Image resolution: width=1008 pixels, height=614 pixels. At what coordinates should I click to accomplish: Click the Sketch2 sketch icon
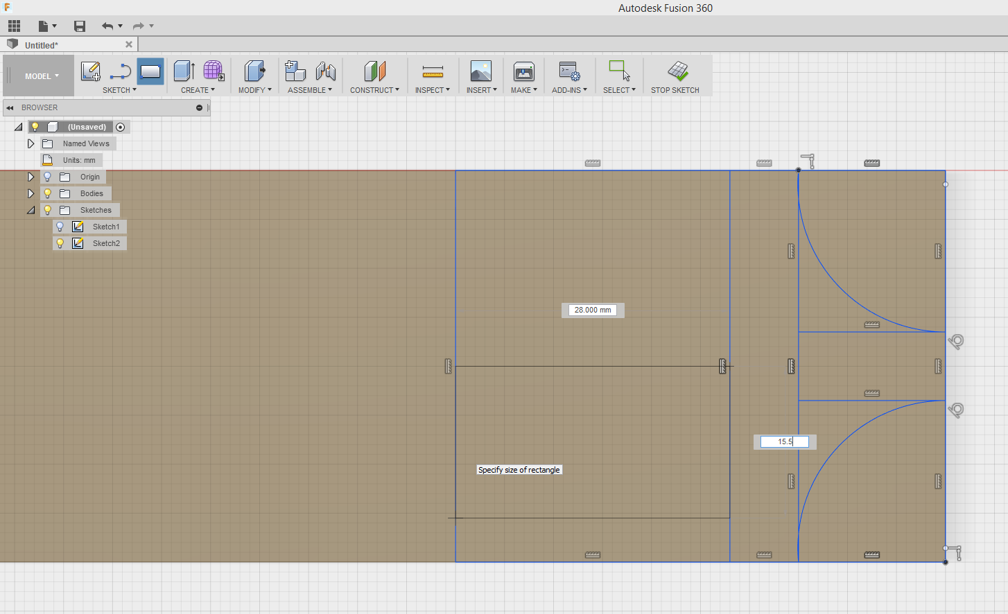(78, 243)
